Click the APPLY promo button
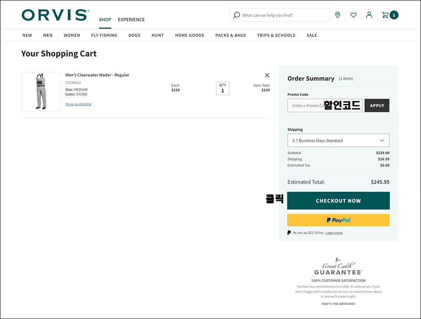Viewport: 421px width, 319px height. point(377,105)
